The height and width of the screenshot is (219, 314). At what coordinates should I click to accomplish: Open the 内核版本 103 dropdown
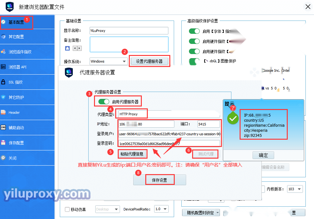coord(295,189)
